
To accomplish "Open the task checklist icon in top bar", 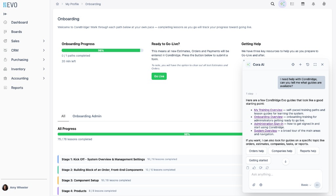I will click(x=292, y=4).
